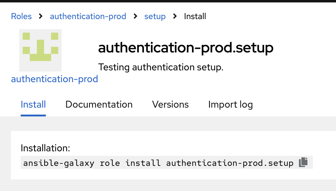The width and height of the screenshot is (336, 191).
Task: Open authentication-prod in the breadcrumb trail
Action: [88, 16]
